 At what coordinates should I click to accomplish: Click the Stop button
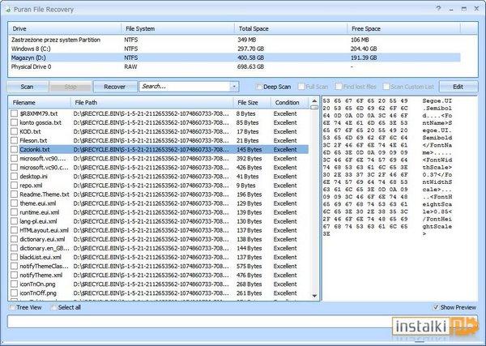coord(70,87)
